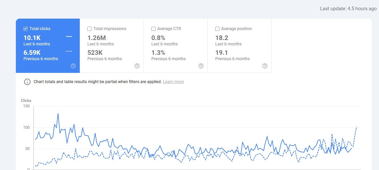Tick the Average CTR checkbox

pyautogui.click(x=153, y=29)
